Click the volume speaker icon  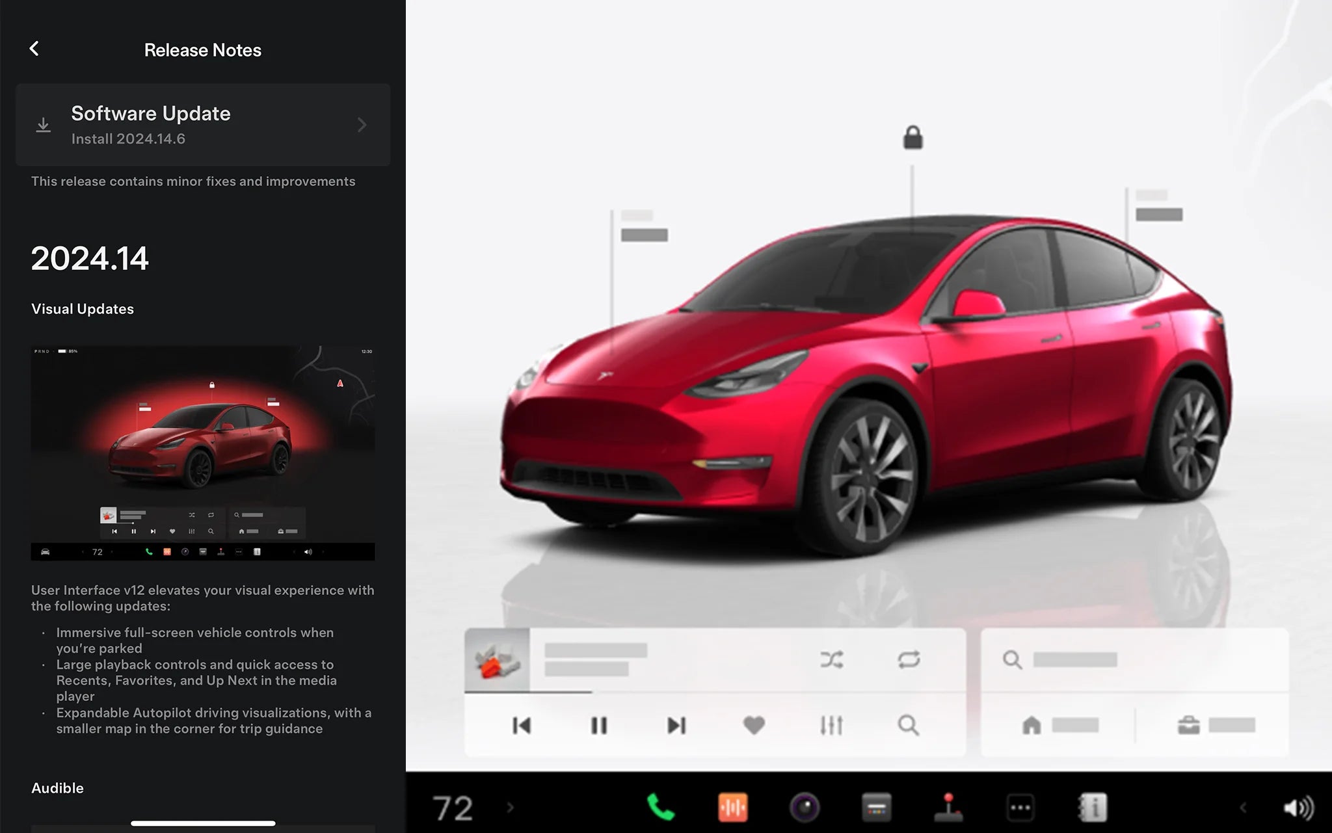click(x=1298, y=808)
